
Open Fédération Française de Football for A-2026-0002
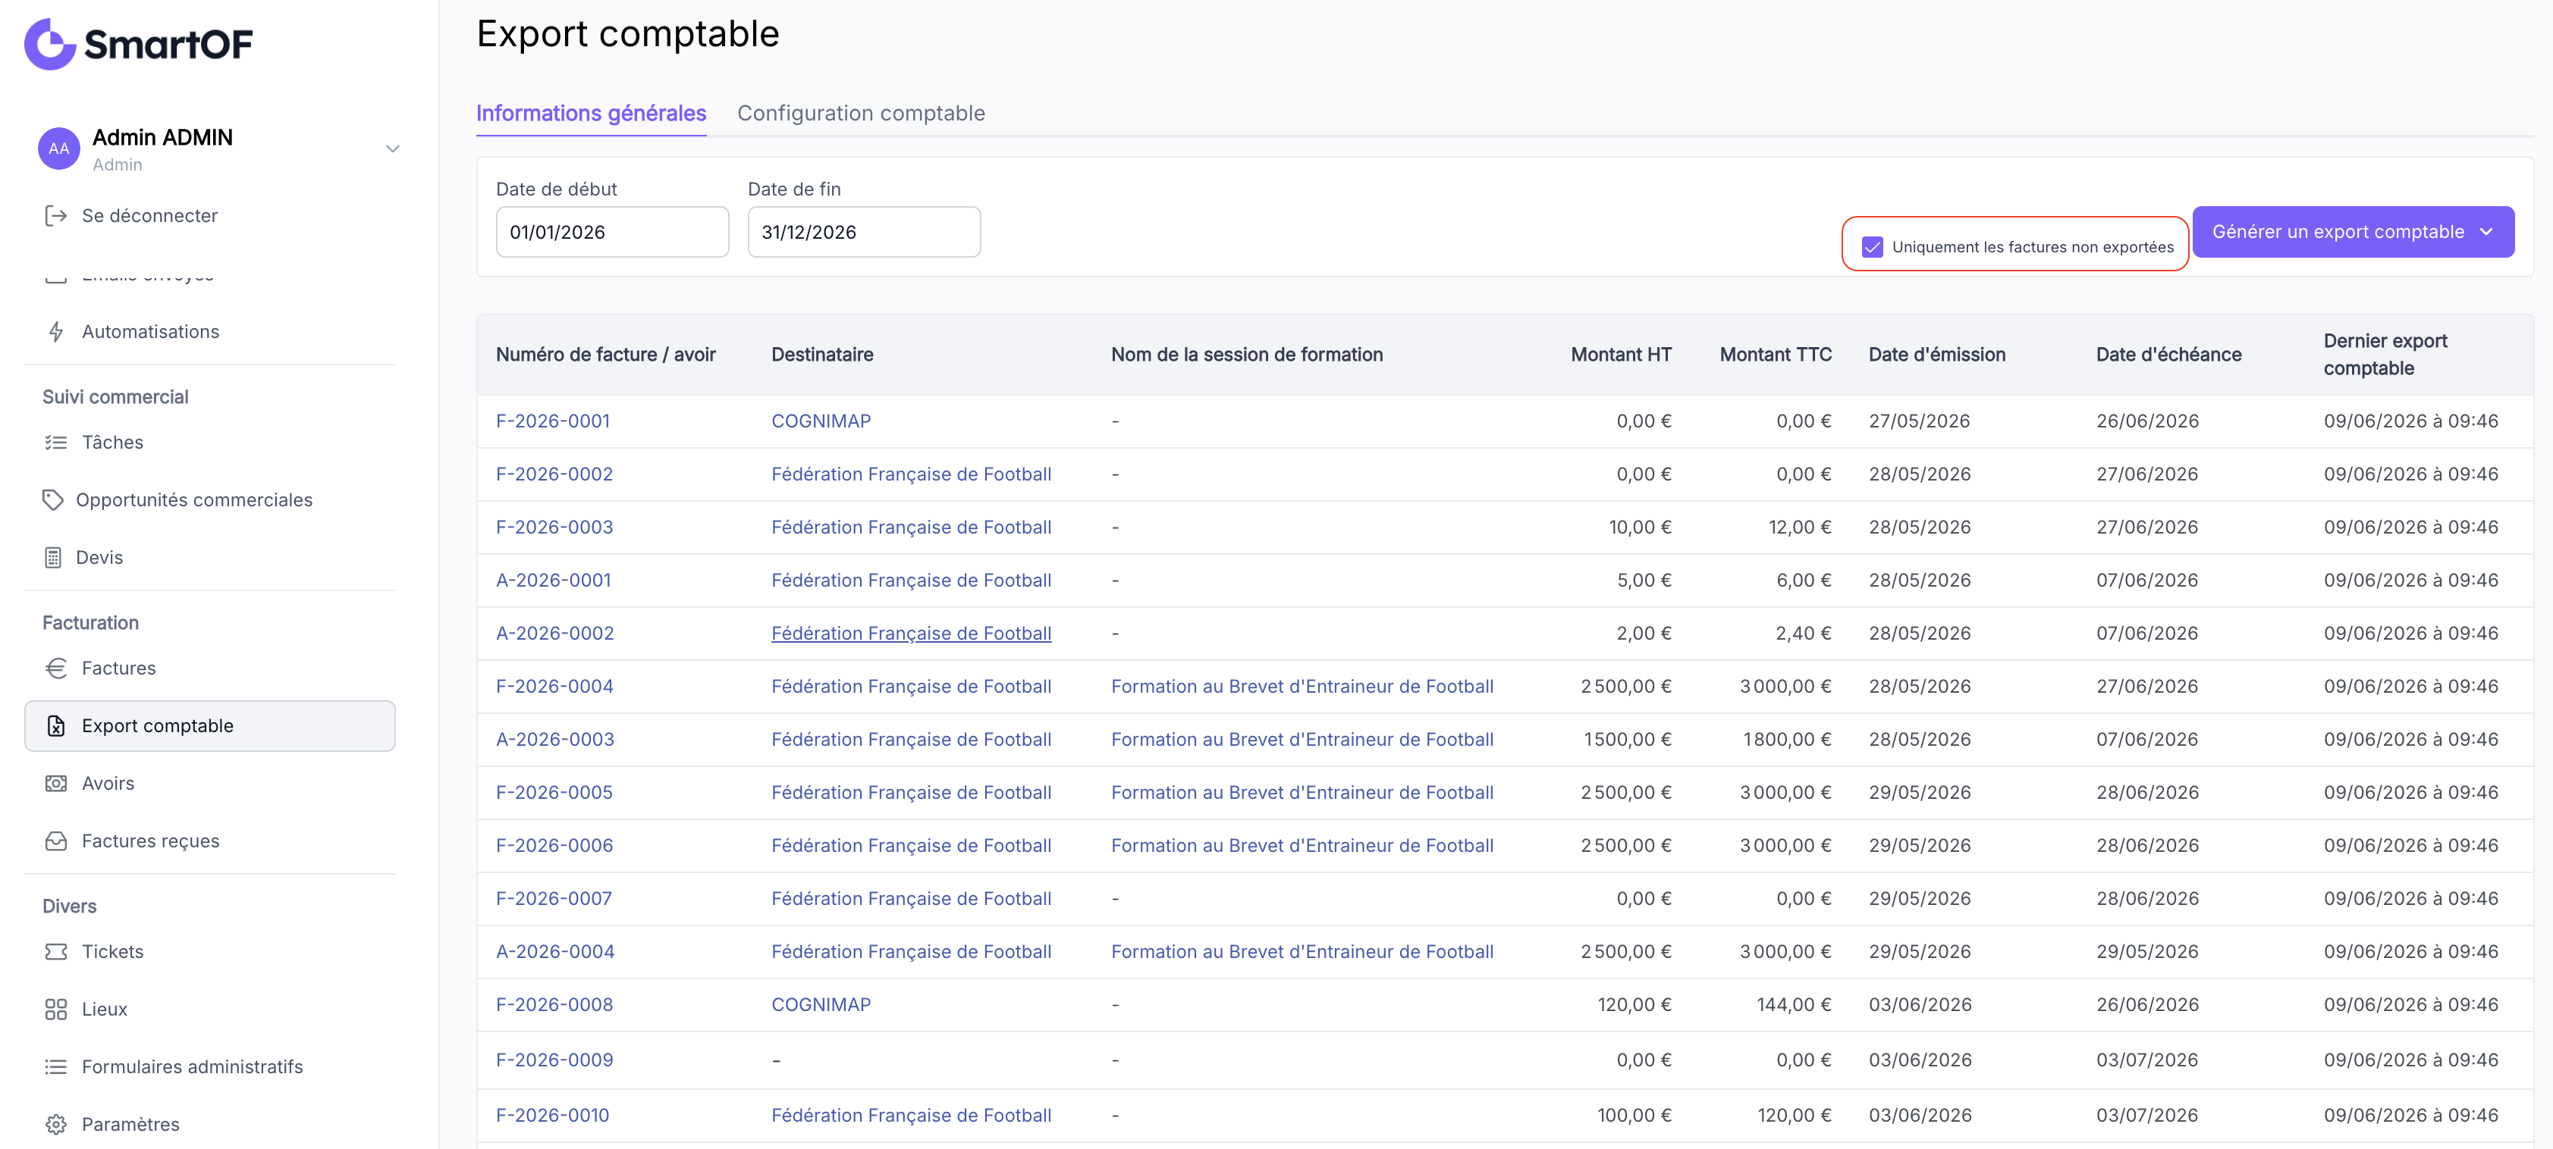(911, 633)
